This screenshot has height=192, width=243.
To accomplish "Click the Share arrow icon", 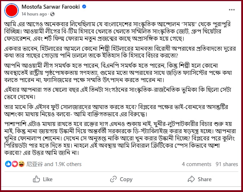I will coord(191,179).
